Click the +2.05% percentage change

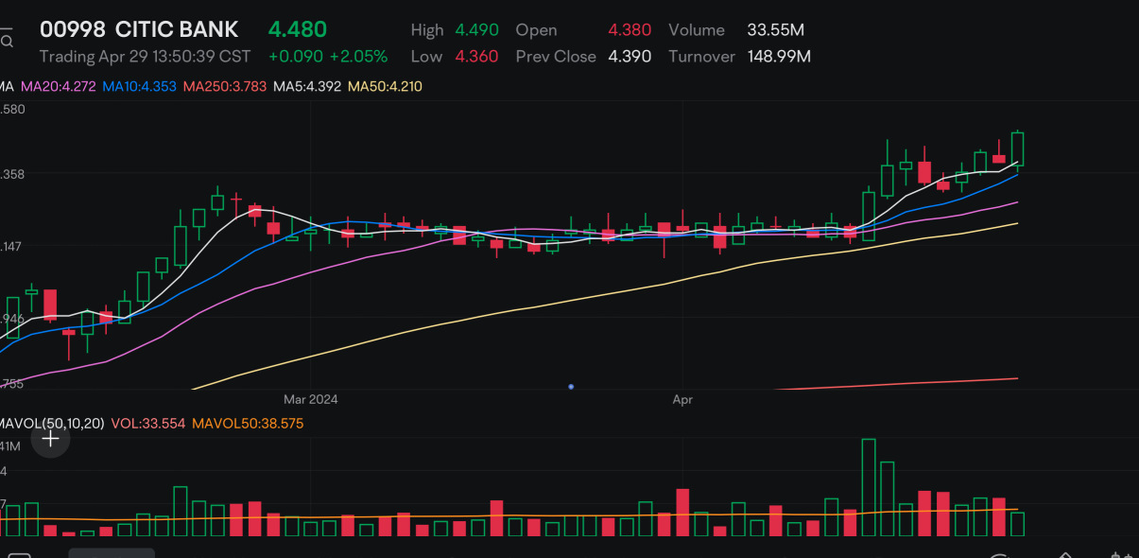coord(357,57)
